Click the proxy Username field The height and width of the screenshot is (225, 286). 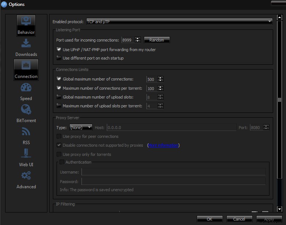point(173,172)
